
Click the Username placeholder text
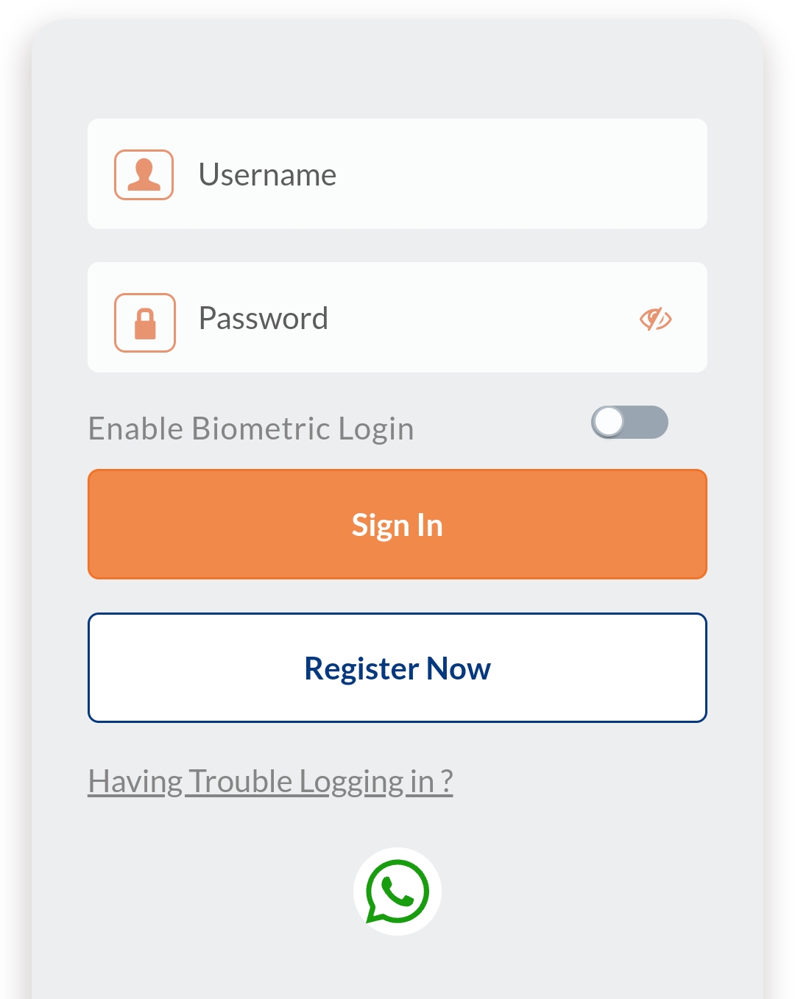267,175
